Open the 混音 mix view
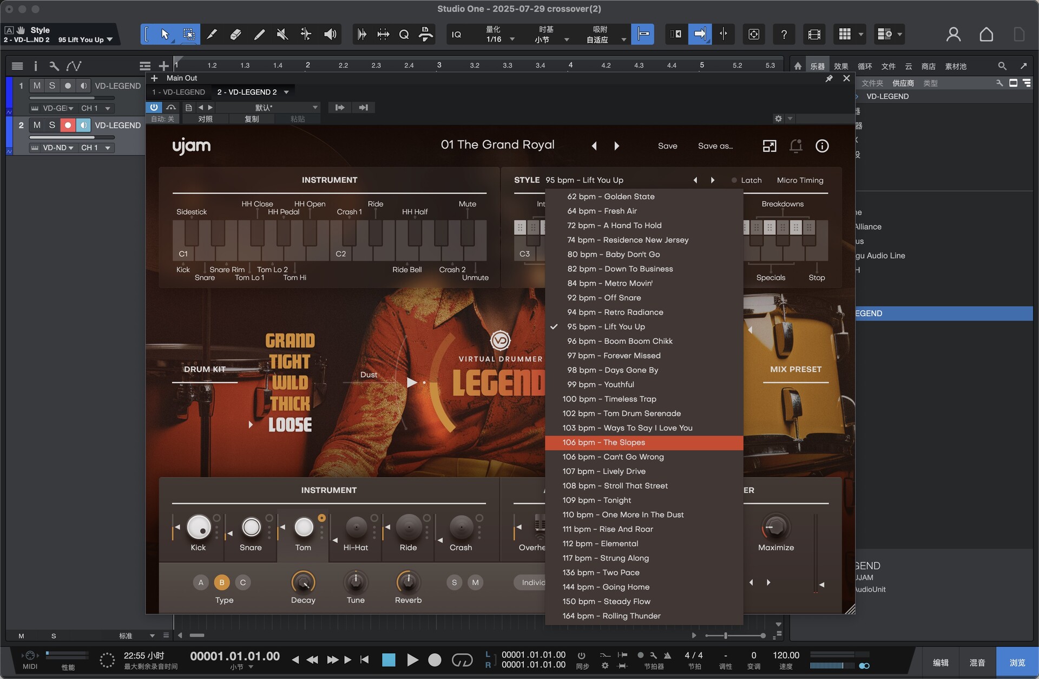Image resolution: width=1039 pixels, height=679 pixels. point(977,662)
